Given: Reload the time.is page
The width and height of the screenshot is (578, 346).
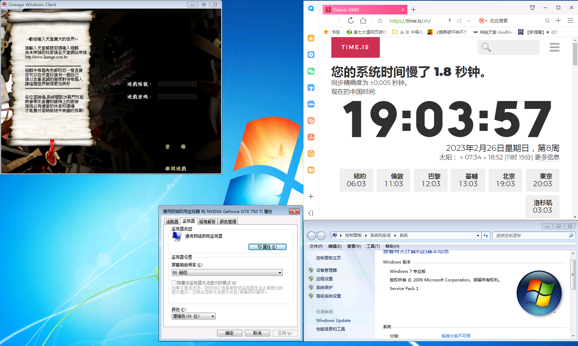Looking at the screenshot, I should pyautogui.click(x=351, y=21).
